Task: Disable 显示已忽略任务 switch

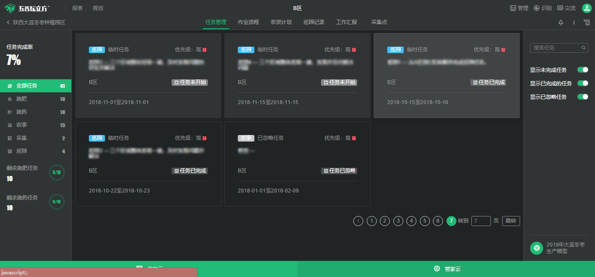Action: 582,97
